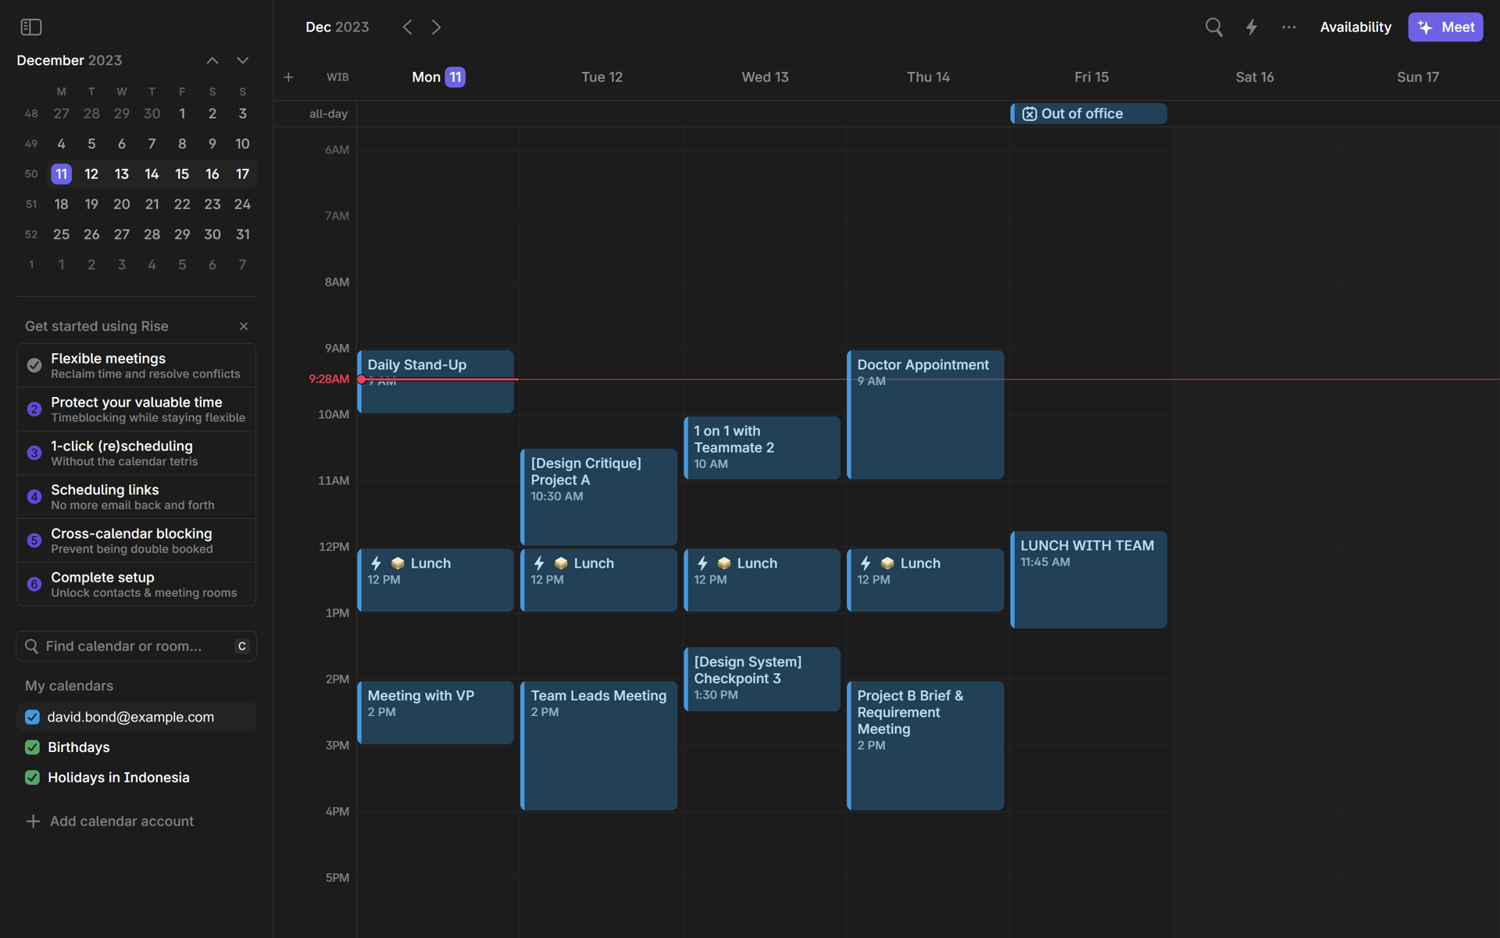Click the 9:28AM current time marker
This screenshot has height=938, width=1500.
(x=329, y=379)
